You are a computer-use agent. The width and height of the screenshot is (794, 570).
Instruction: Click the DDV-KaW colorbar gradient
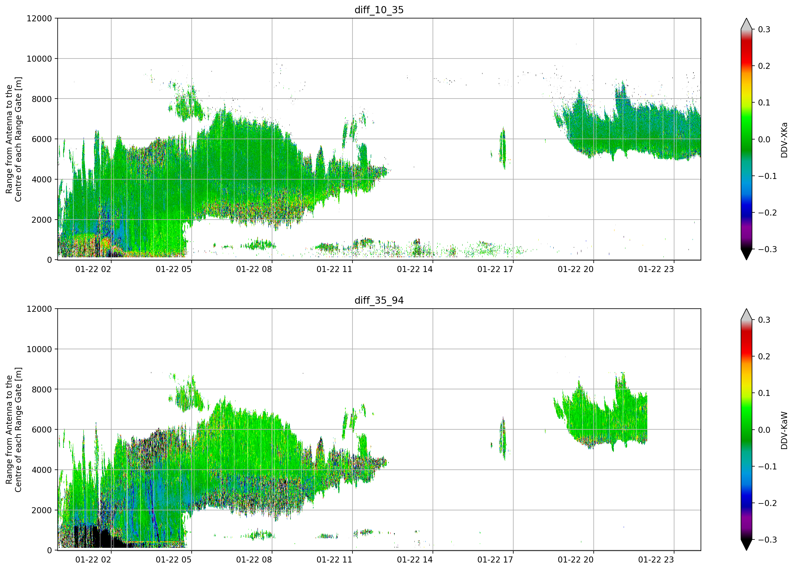pyautogui.click(x=746, y=430)
